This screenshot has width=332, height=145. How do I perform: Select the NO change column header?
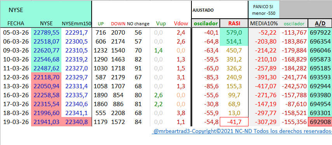click(138, 24)
